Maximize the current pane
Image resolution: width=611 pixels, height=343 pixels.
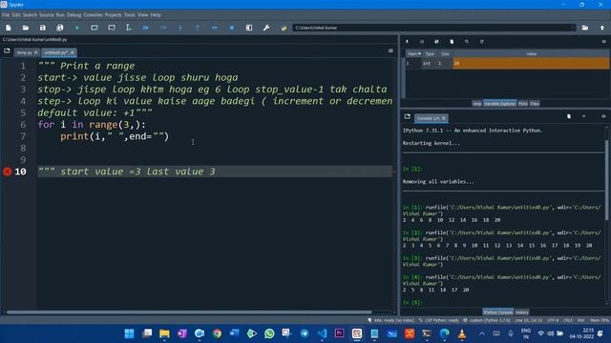click(249, 28)
